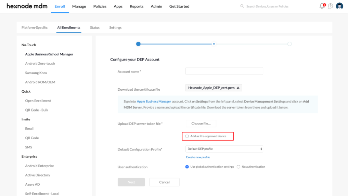This screenshot has width=348, height=196.
Task: Select Self-Enrollment - Local in sidebar
Action: click(42, 194)
